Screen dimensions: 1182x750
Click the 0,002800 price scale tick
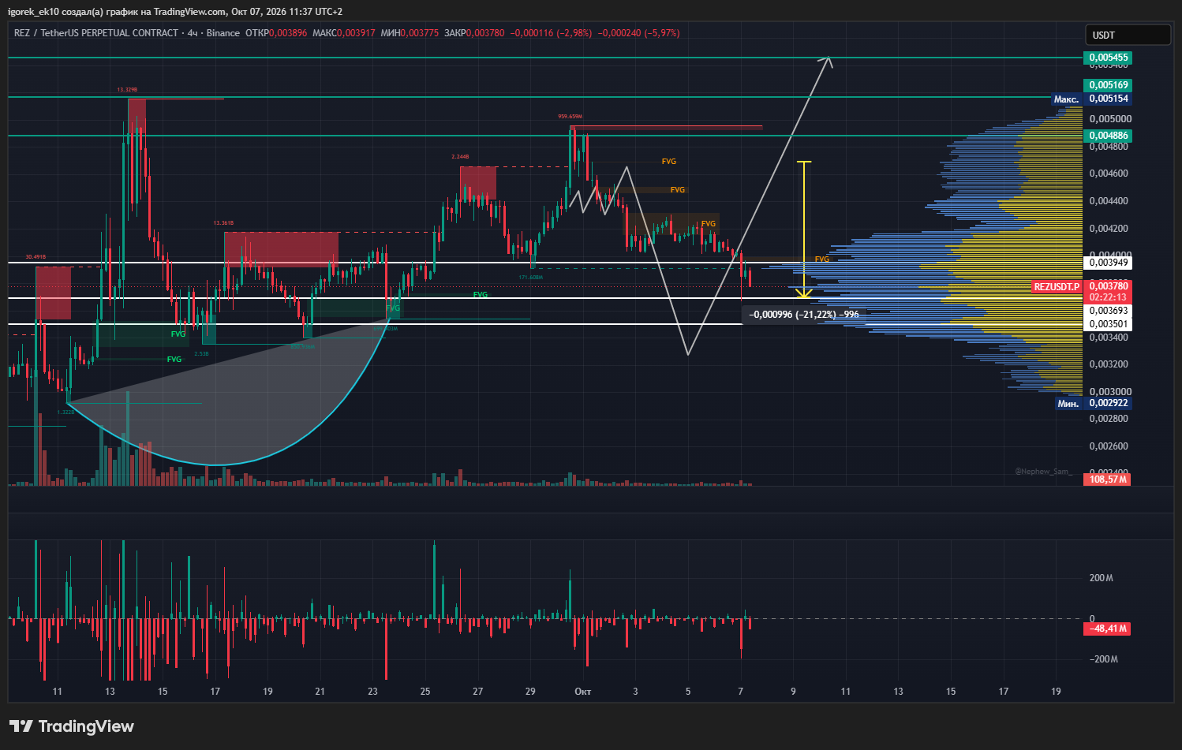(x=1110, y=419)
